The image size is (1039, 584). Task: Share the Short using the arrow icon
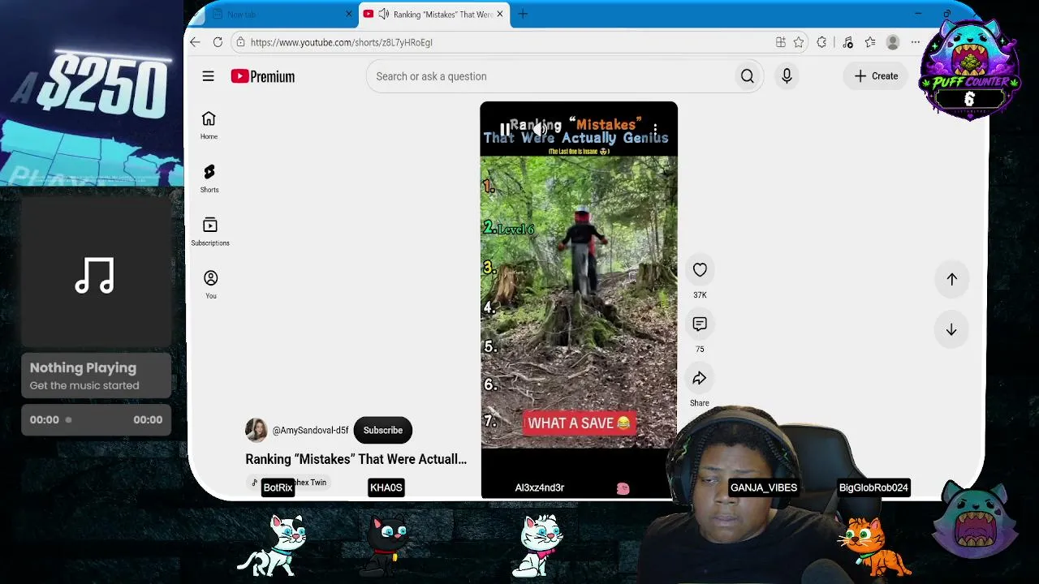[700, 379]
